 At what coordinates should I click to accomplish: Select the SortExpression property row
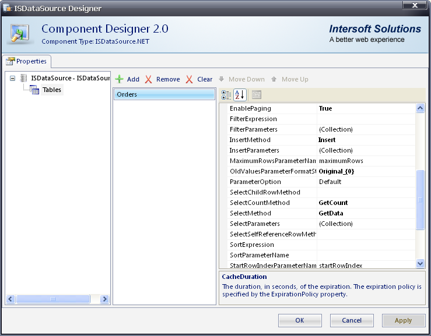[321, 245]
